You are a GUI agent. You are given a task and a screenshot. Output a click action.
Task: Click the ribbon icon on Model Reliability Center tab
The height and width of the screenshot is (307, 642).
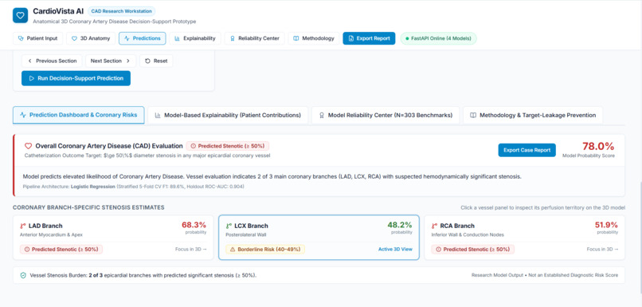pyautogui.click(x=322, y=115)
